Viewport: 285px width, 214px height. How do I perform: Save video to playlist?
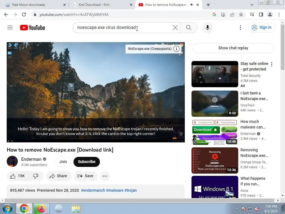coord(85,176)
